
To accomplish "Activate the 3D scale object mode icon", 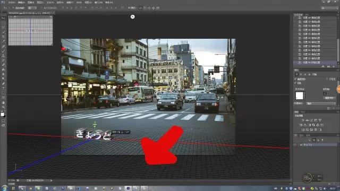I will pos(158,8).
